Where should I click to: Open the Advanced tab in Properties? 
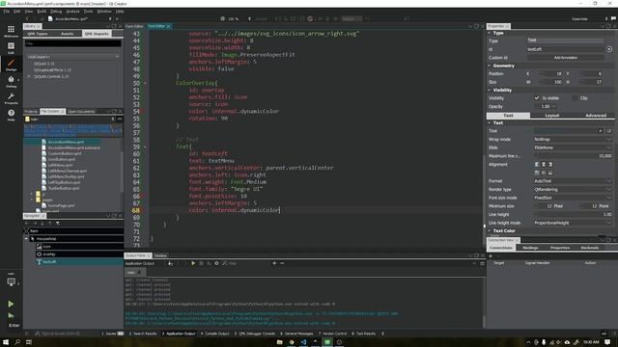[x=596, y=116]
